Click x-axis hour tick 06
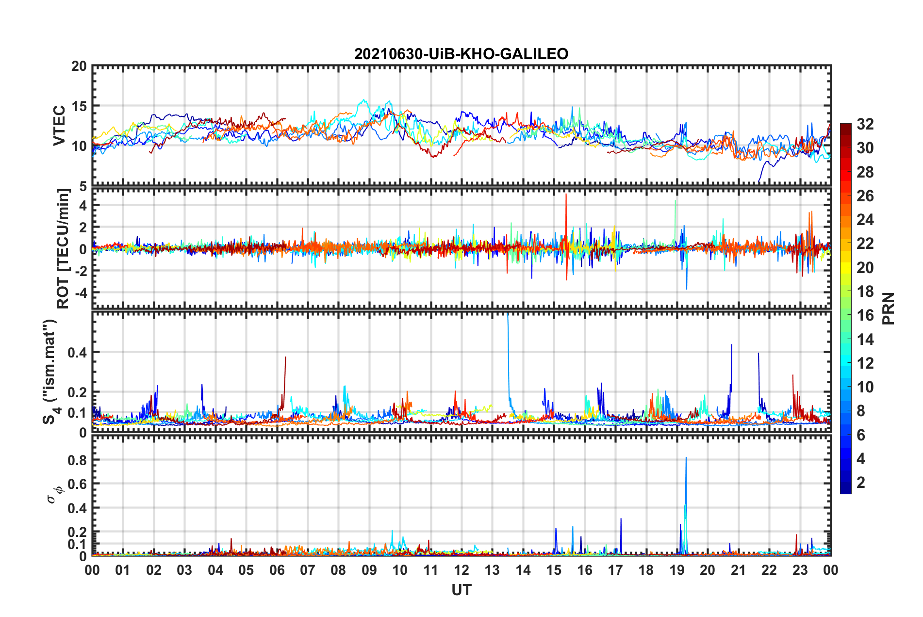This screenshot has height=617, width=923. click(x=277, y=570)
